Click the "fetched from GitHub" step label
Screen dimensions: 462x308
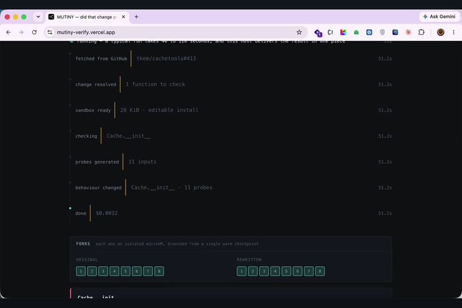pos(101,59)
